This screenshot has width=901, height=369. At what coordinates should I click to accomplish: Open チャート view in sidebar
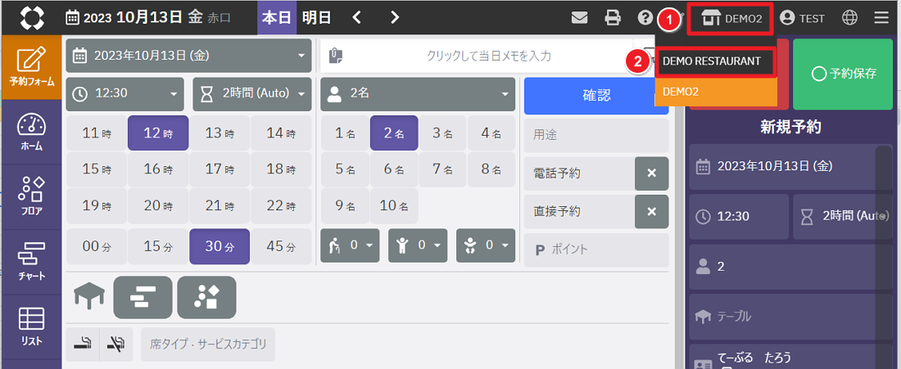point(31,262)
